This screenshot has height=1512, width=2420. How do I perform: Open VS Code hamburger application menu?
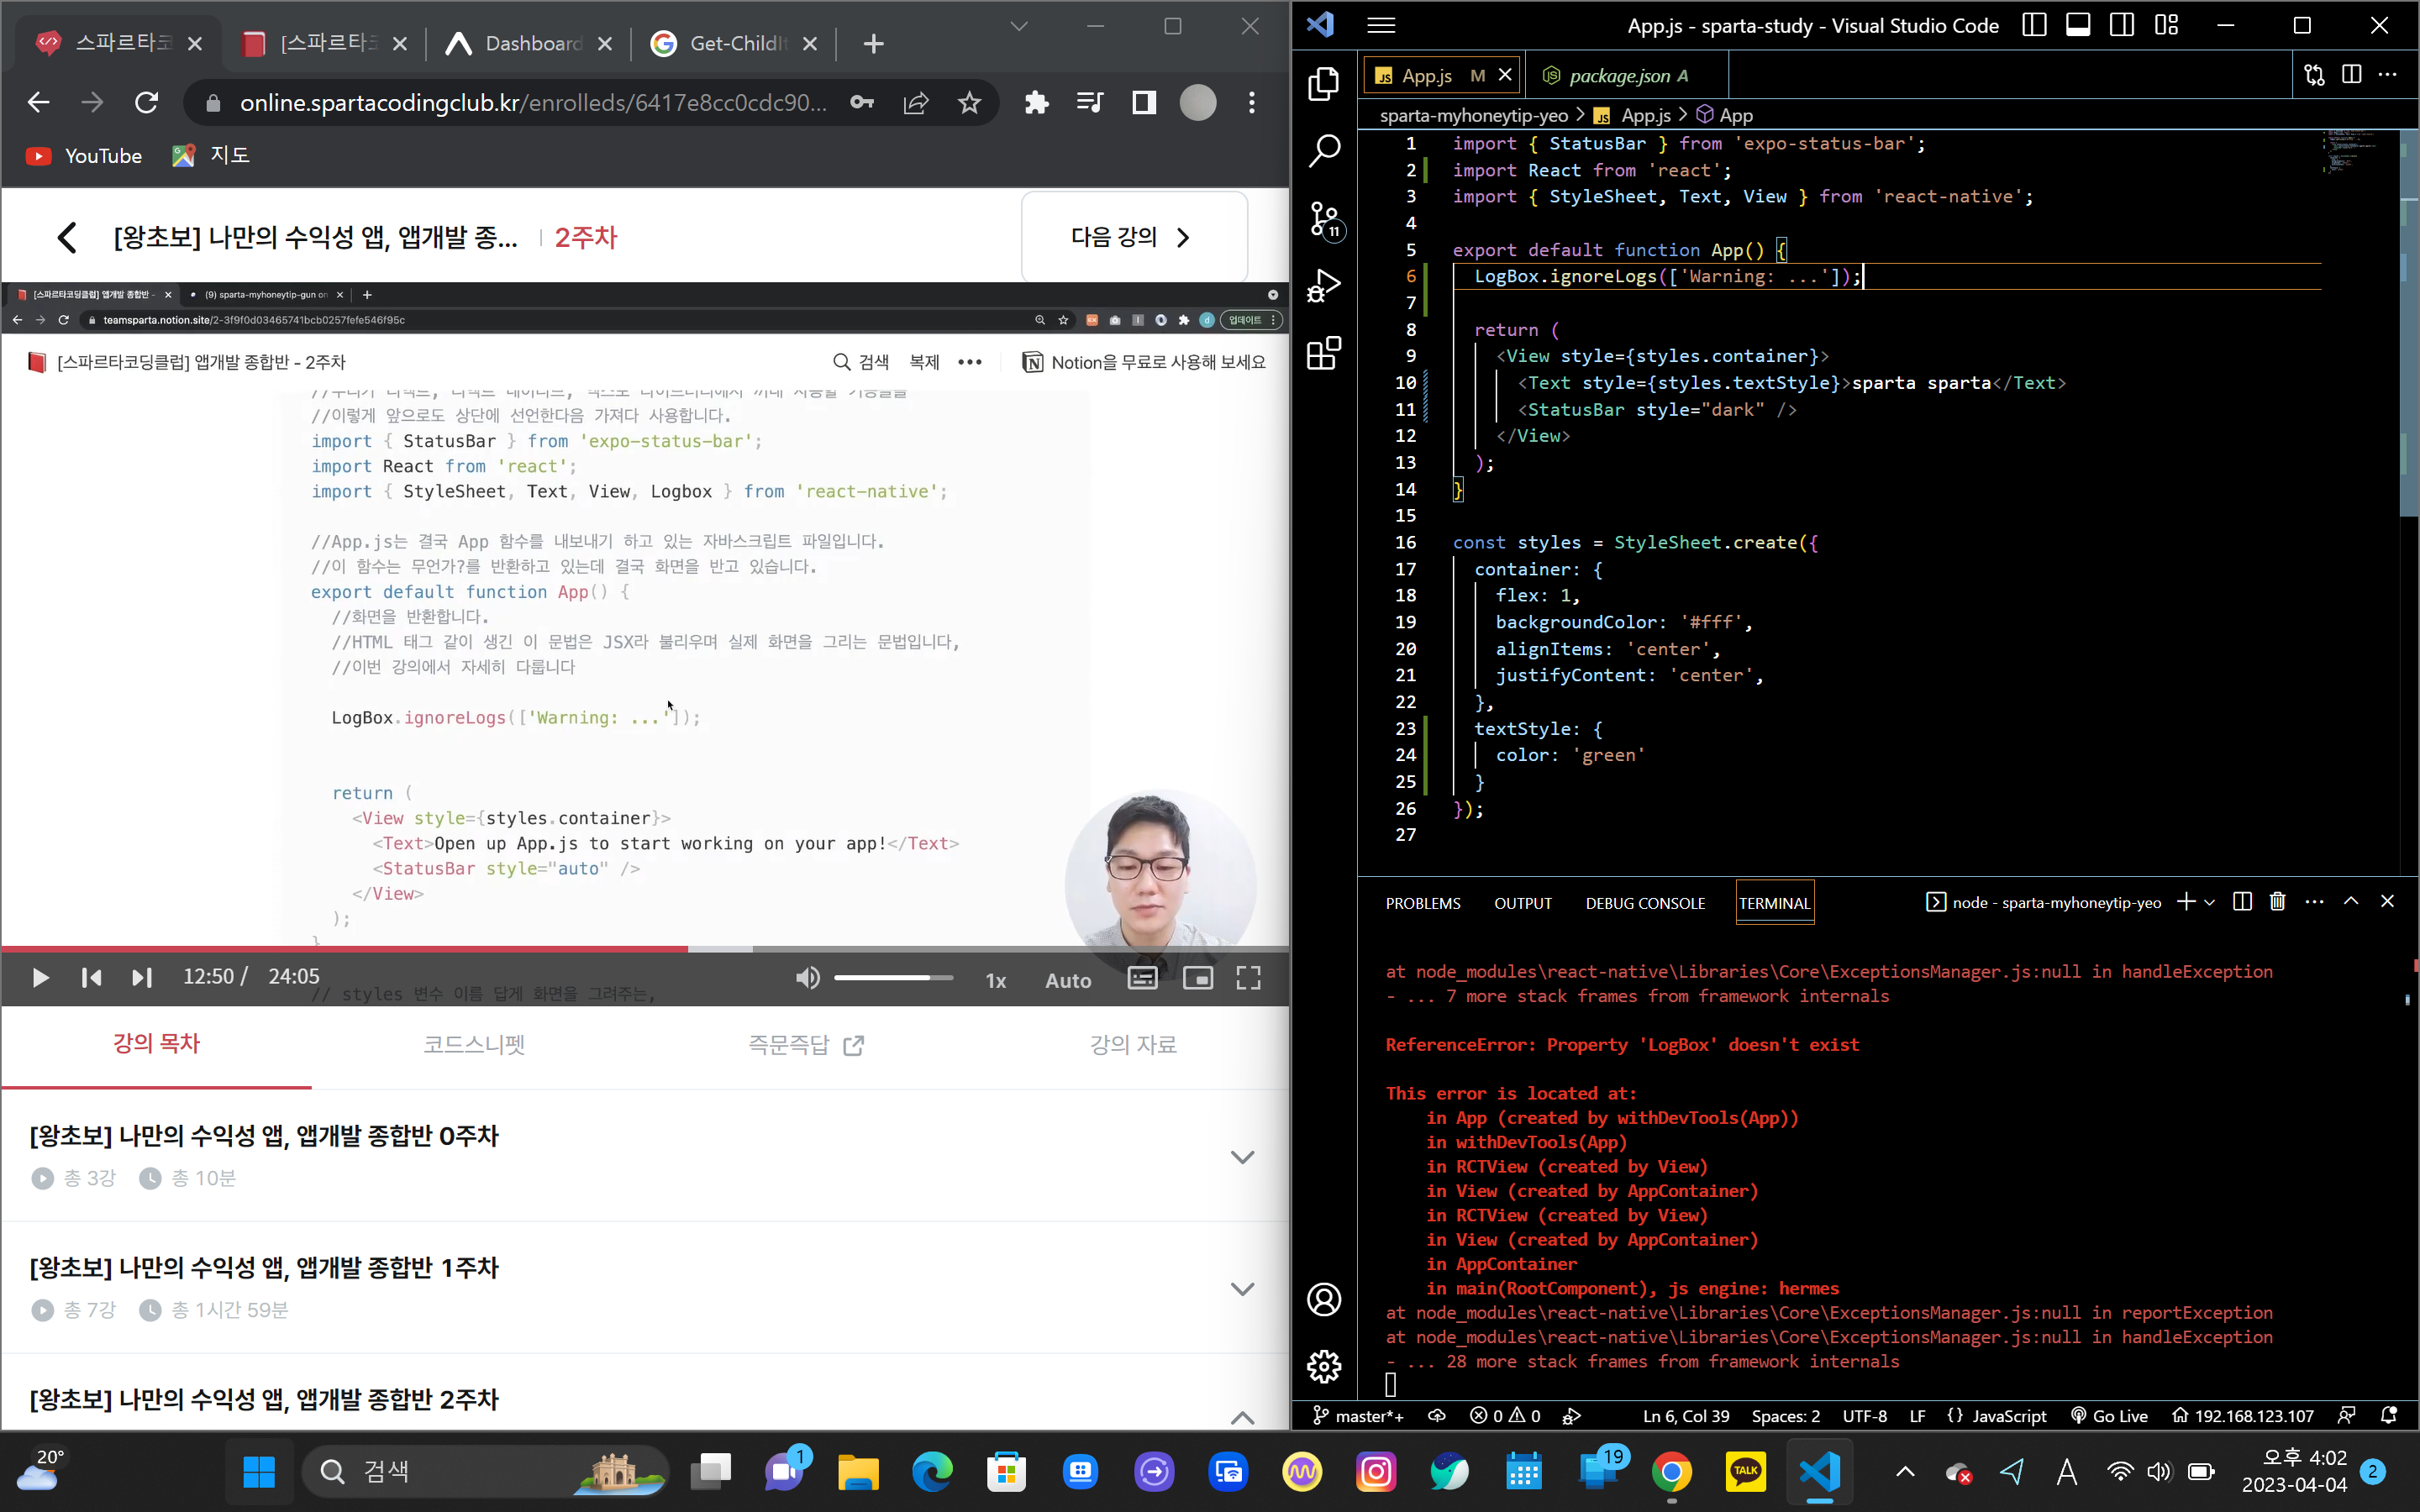(1381, 25)
